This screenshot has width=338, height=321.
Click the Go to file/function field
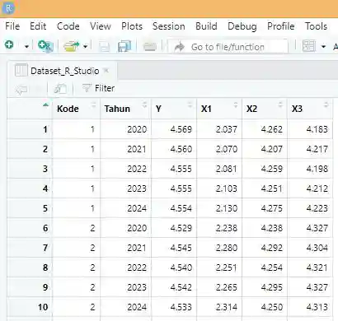pos(228,47)
